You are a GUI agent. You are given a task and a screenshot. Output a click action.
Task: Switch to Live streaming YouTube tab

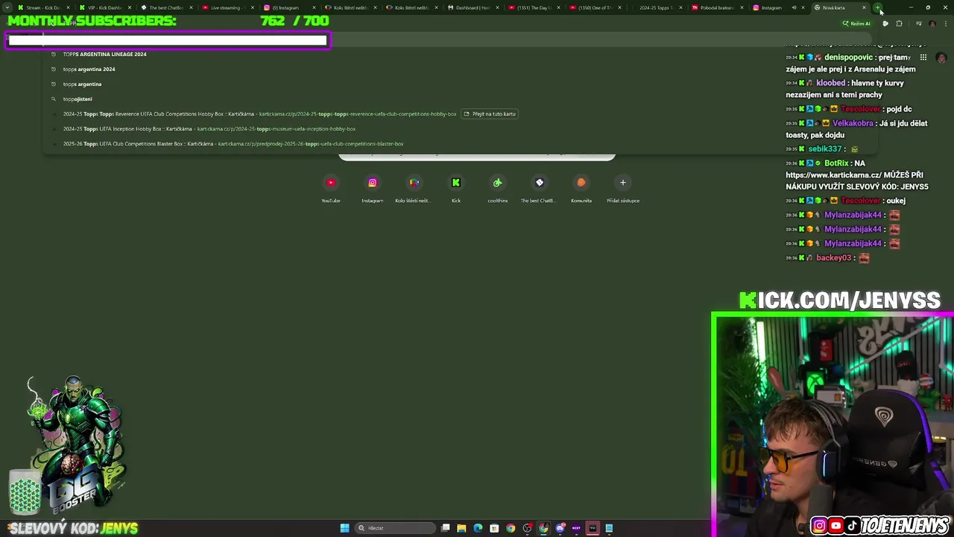tap(227, 7)
